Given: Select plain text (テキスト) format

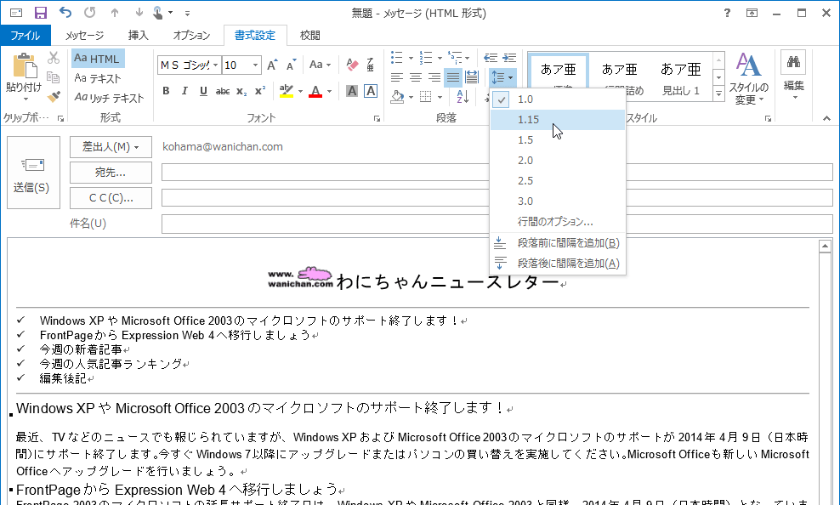Looking at the screenshot, I should click(98, 78).
